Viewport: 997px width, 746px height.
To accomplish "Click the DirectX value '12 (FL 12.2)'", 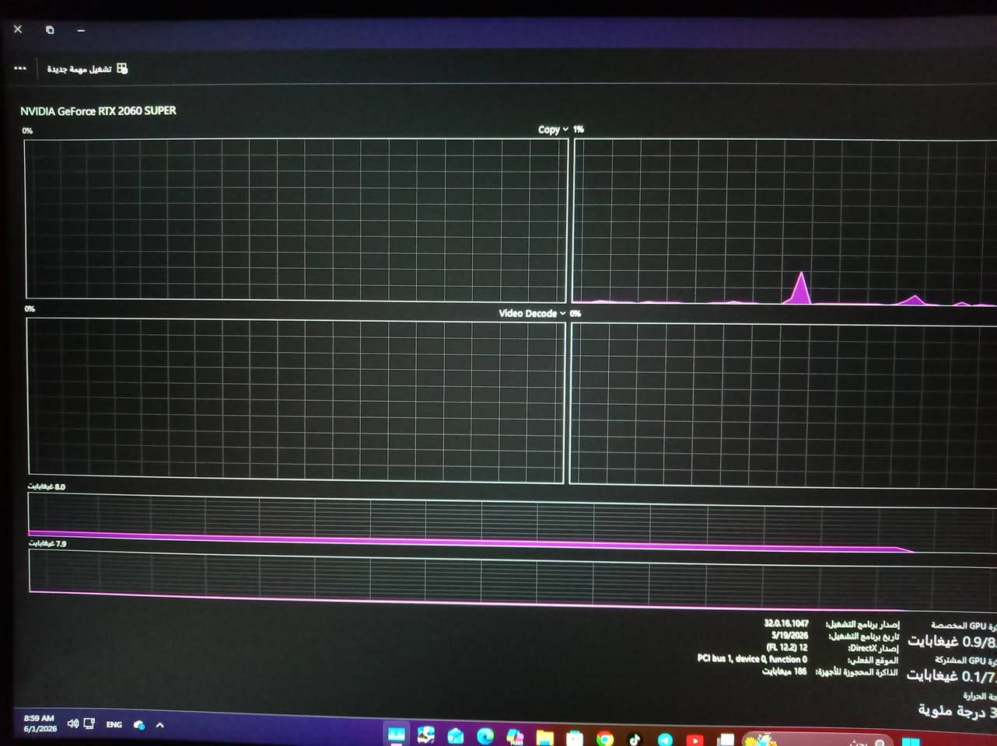I will point(786,647).
